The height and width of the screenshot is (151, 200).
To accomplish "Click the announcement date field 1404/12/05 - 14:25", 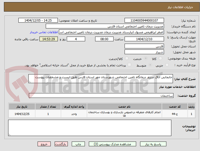I will click(x=38, y=21).
